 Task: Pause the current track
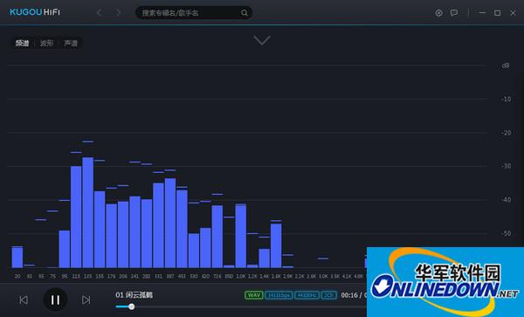(x=55, y=300)
